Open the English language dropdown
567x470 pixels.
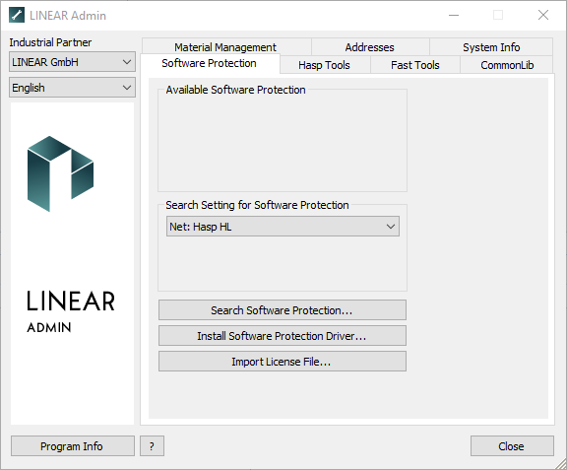point(72,88)
